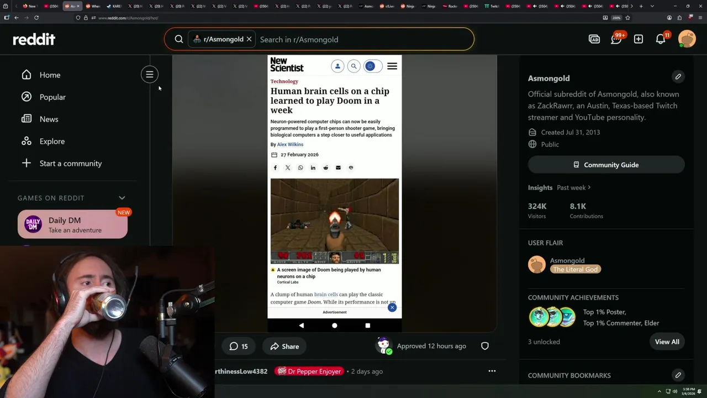Image resolution: width=707 pixels, height=398 pixels.
Task: Open notifications bell with 11 badge
Action: tap(661, 39)
